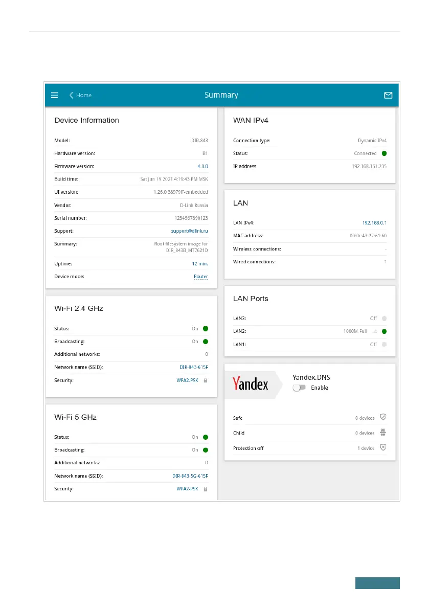Image resolution: width=429 pixels, height=609 pixels.
Task: Open the Device mode Router link
Action: click(x=201, y=277)
